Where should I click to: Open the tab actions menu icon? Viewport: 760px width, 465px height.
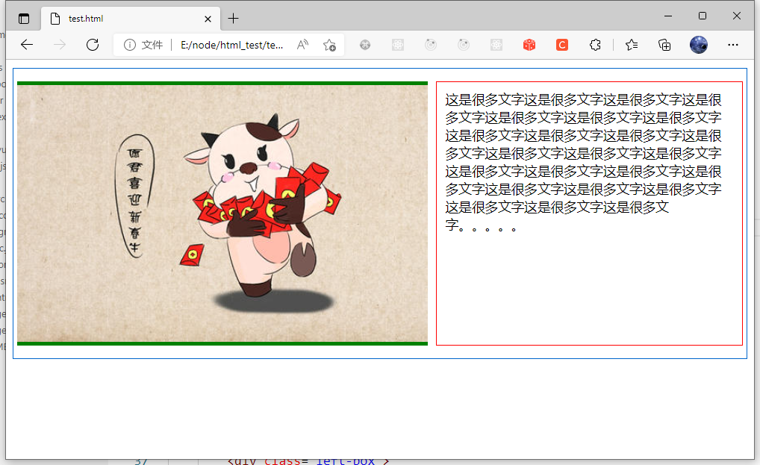[24, 19]
